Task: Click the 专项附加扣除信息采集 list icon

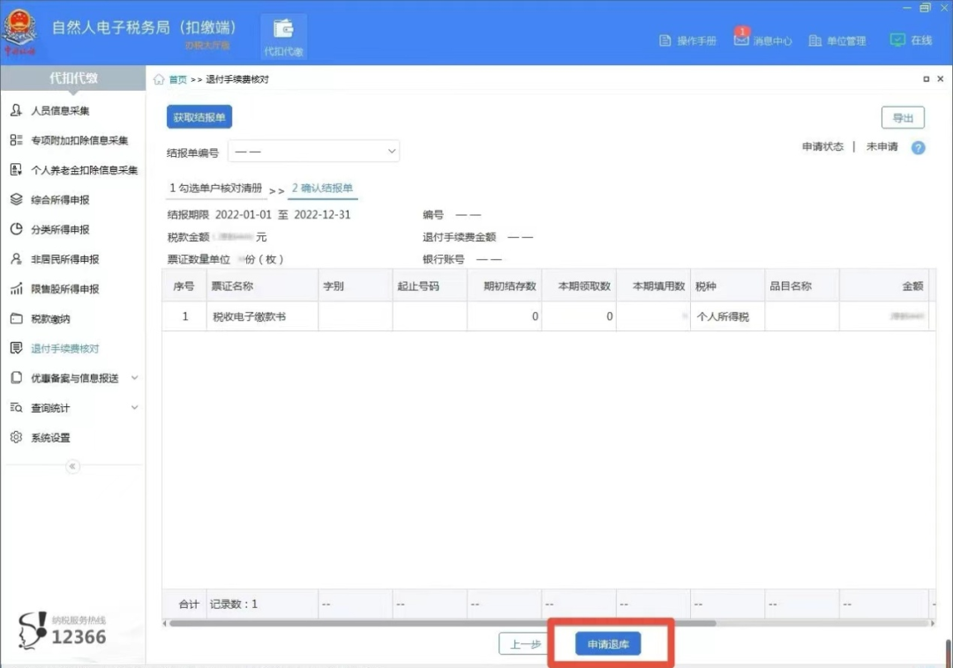Action: click(17, 140)
